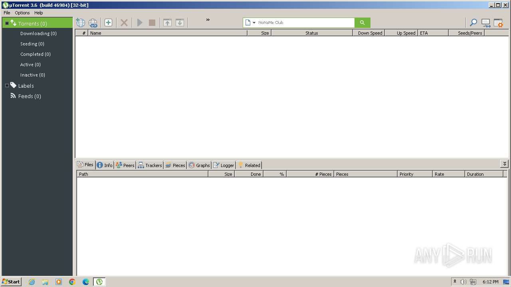Click the magnifier find icon in toolbar
The width and height of the screenshot is (511, 287).
tap(473, 23)
